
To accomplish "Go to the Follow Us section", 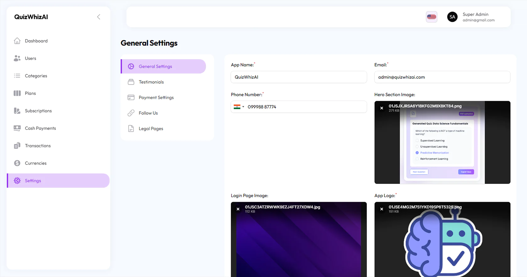I will tap(148, 113).
